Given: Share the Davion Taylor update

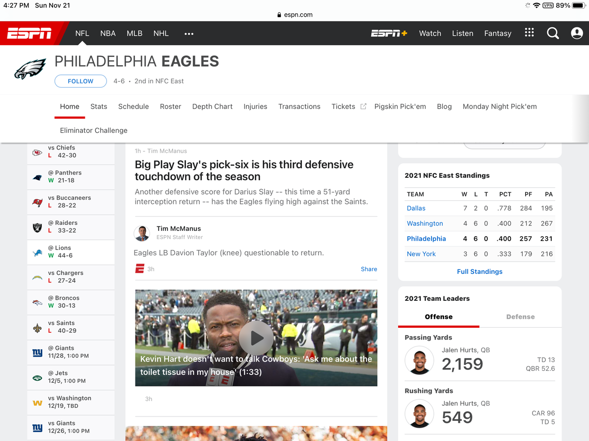Looking at the screenshot, I should [x=369, y=269].
